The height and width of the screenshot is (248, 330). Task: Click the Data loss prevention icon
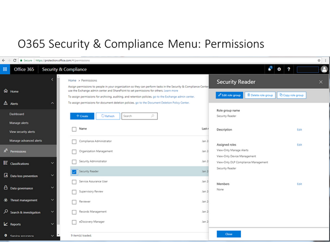pyautogui.click(x=5, y=175)
